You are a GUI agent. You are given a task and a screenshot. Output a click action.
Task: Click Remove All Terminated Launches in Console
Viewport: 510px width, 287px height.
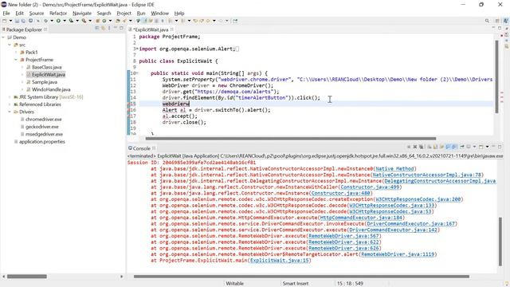coord(422,147)
